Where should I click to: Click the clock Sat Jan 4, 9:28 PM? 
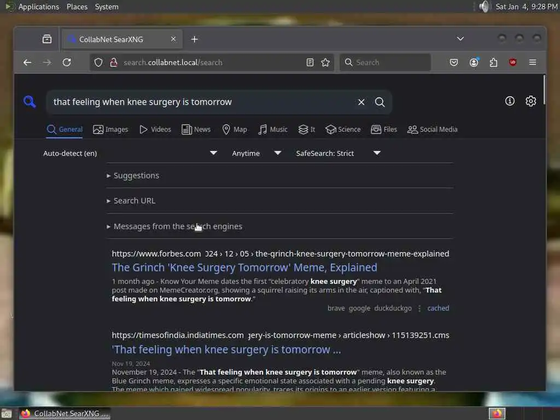tap(527, 7)
